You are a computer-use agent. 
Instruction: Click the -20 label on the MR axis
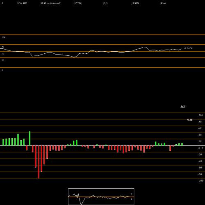pyautogui.click(x=200, y=155)
